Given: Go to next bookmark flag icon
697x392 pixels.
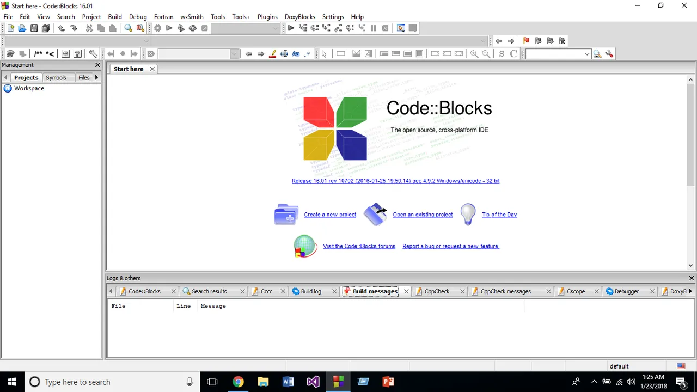Looking at the screenshot, I should [550, 41].
